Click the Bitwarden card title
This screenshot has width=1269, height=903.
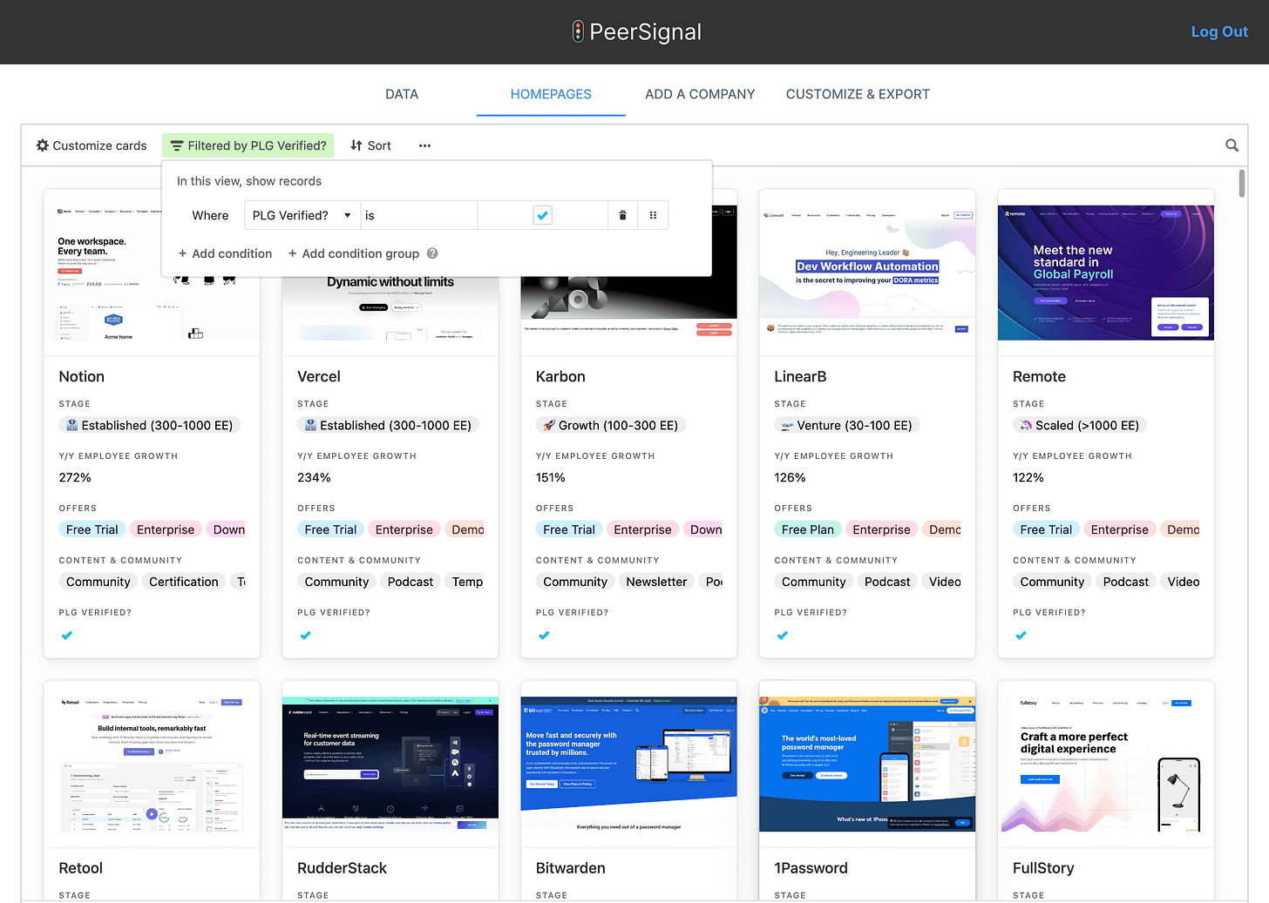click(x=571, y=868)
